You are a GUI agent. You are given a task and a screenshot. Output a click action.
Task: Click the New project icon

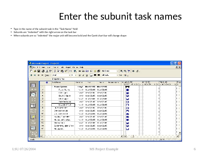pos(31,71)
